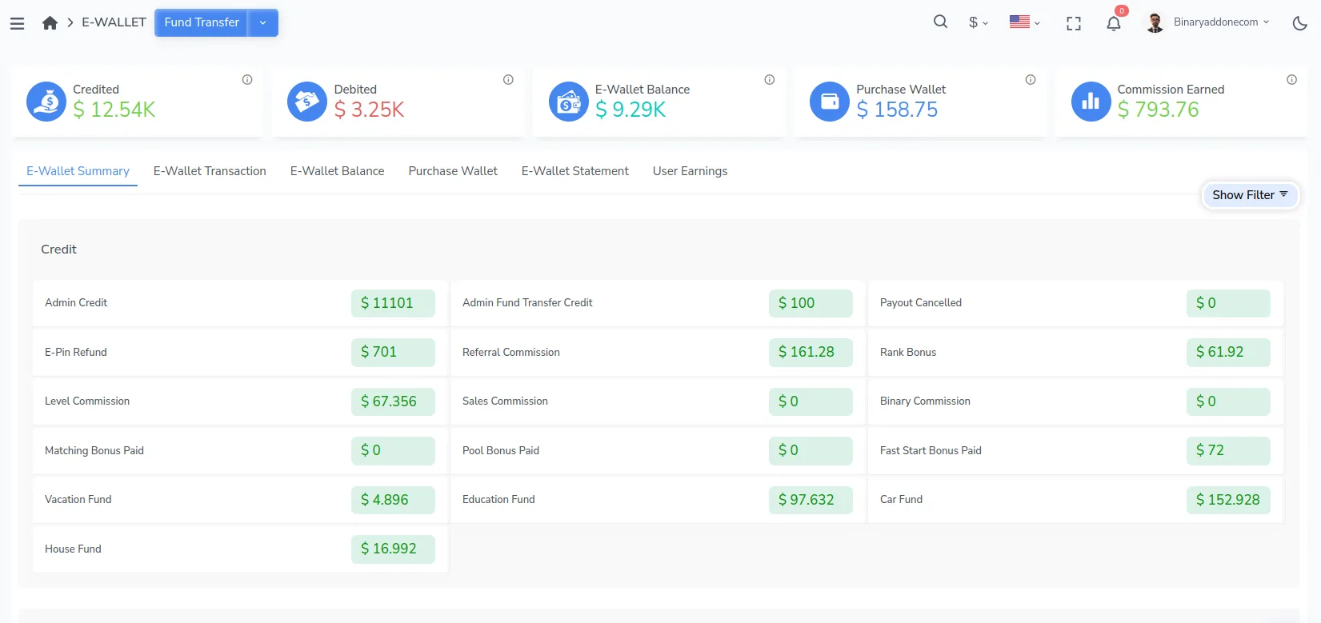Click the Matching Bonus Paid row label

pos(94,450)
